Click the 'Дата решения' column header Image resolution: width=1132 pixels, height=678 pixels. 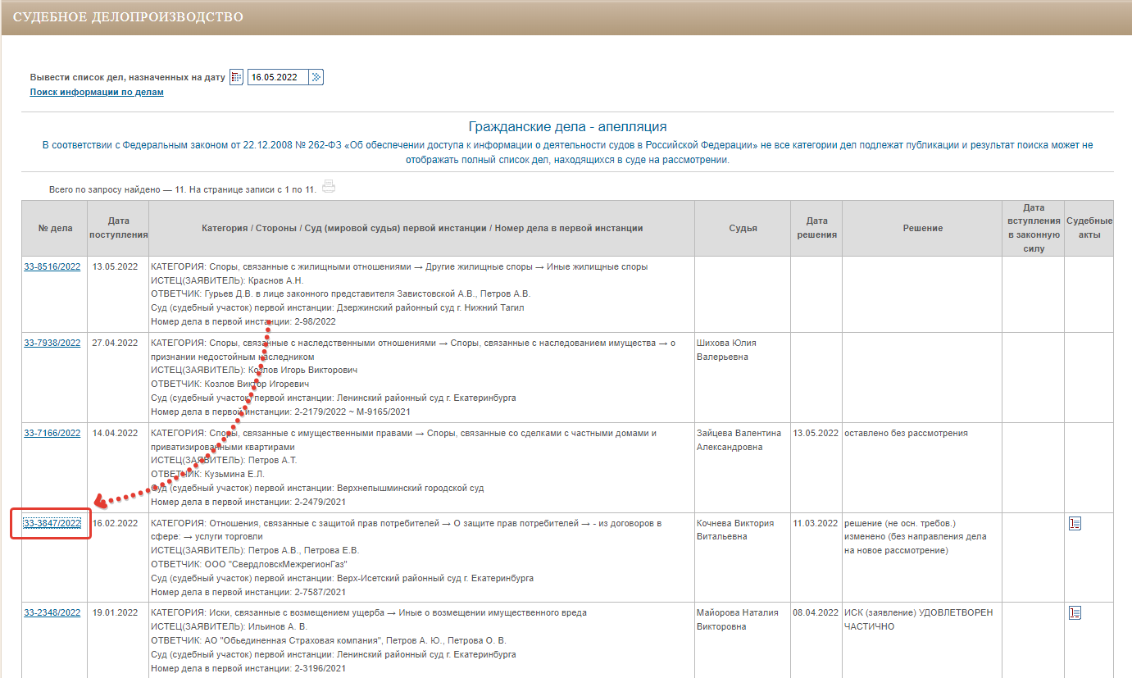[816, 228]
